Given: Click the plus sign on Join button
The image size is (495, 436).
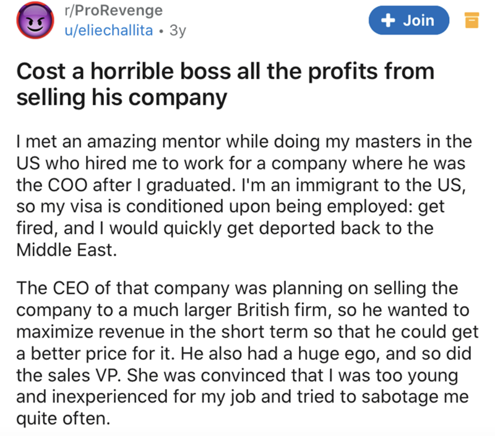Looking at the screenshot, I should point(389,21).
